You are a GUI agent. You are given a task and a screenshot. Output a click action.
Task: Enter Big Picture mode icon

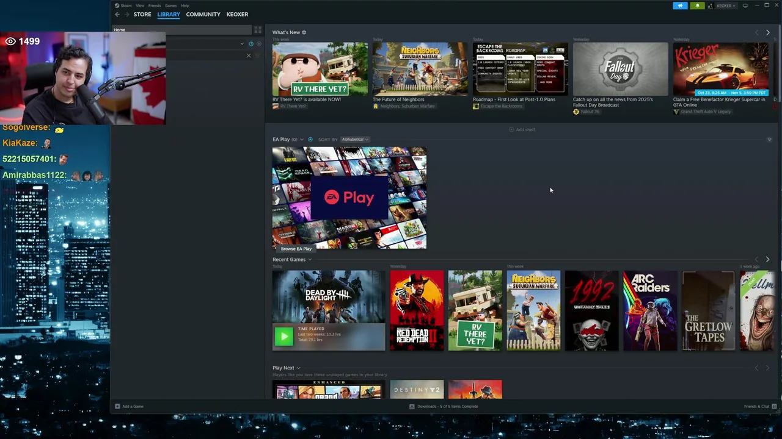pos(745,5)
